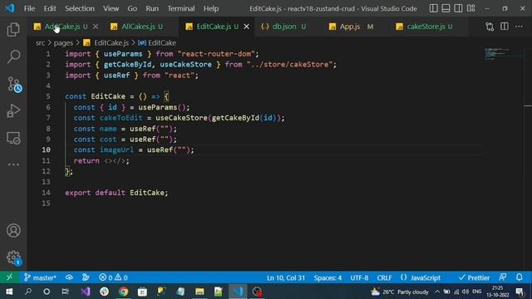The image size is (532, 299).
Task: Split the editor to the right
Action: (x=505, y=27)
